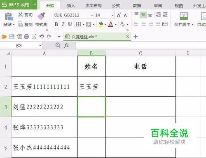Toggle Underline formatting
Screen dimensions: 206x158
pos(70,24)
